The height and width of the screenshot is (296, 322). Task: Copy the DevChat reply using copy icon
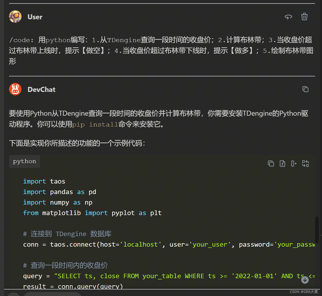pos(305,89)
